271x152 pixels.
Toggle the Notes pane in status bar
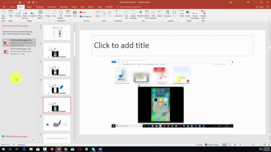coord(199,145)
